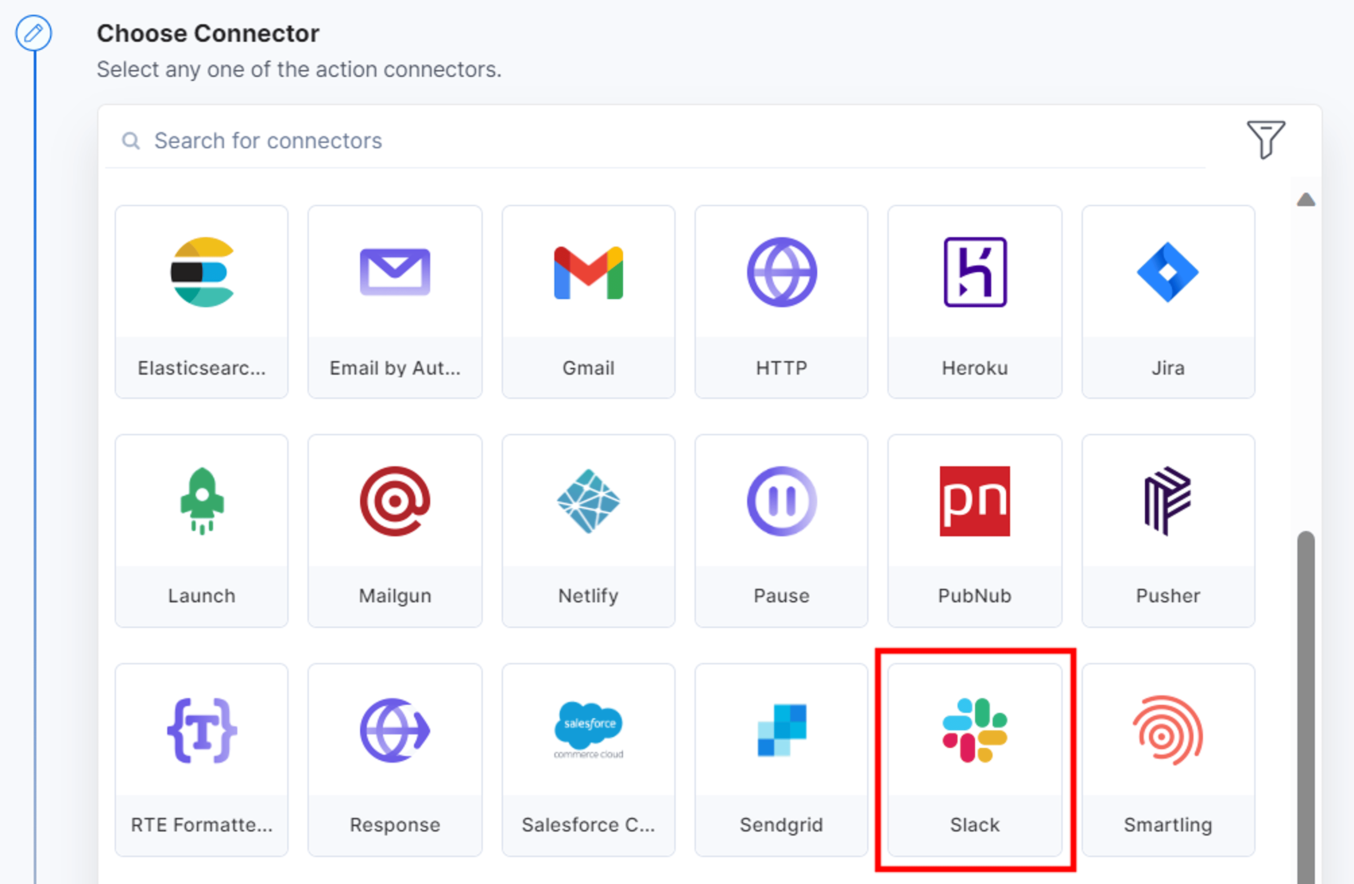The width and height of the screenshot is (1354, 884).
Task: Click the Smartling label text
Action: click(x=1168, y=824)
